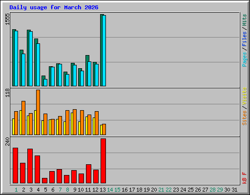This screenshot has width=250, height=195.
Task: Click the cyan files bar for day 11
Action: point(89,74)
